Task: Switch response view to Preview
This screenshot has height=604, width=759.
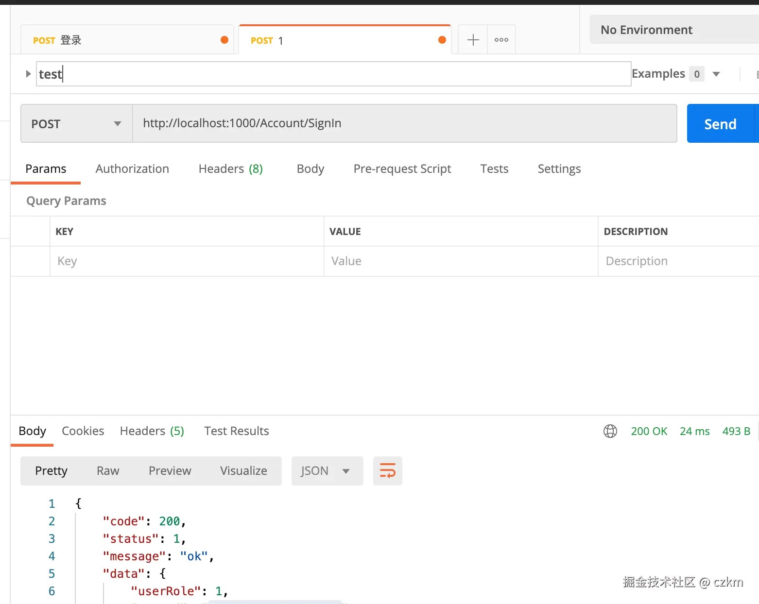Action: [170, 470]
